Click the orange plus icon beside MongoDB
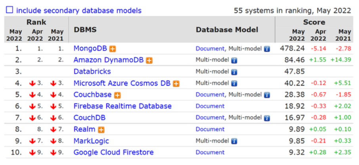The width and height of the screenshot is (359, 165). pyautogui.click(x=113, y=49)
